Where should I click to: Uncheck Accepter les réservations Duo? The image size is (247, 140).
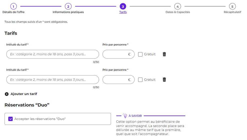pyautogui.click(x=10, y=119)
